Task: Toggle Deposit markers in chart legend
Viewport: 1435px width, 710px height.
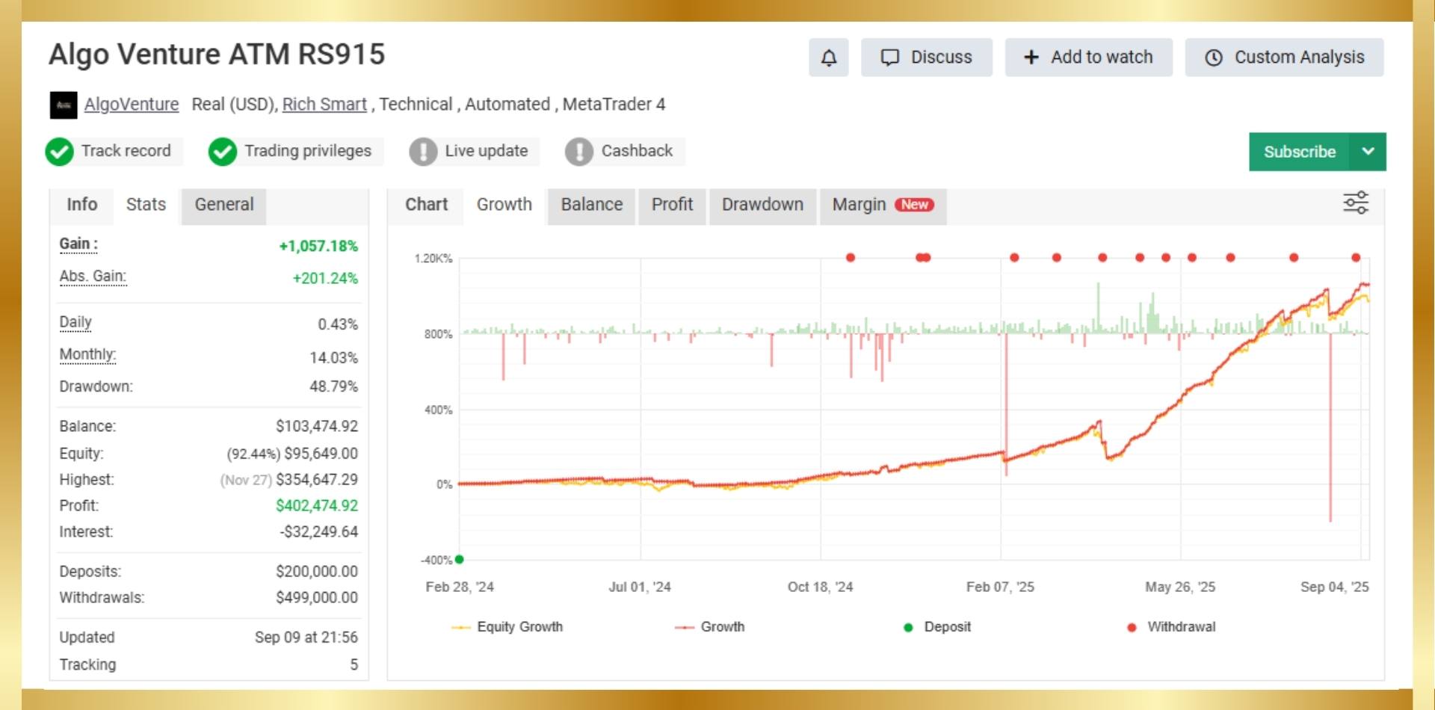Action: click(x=937, y=627)
